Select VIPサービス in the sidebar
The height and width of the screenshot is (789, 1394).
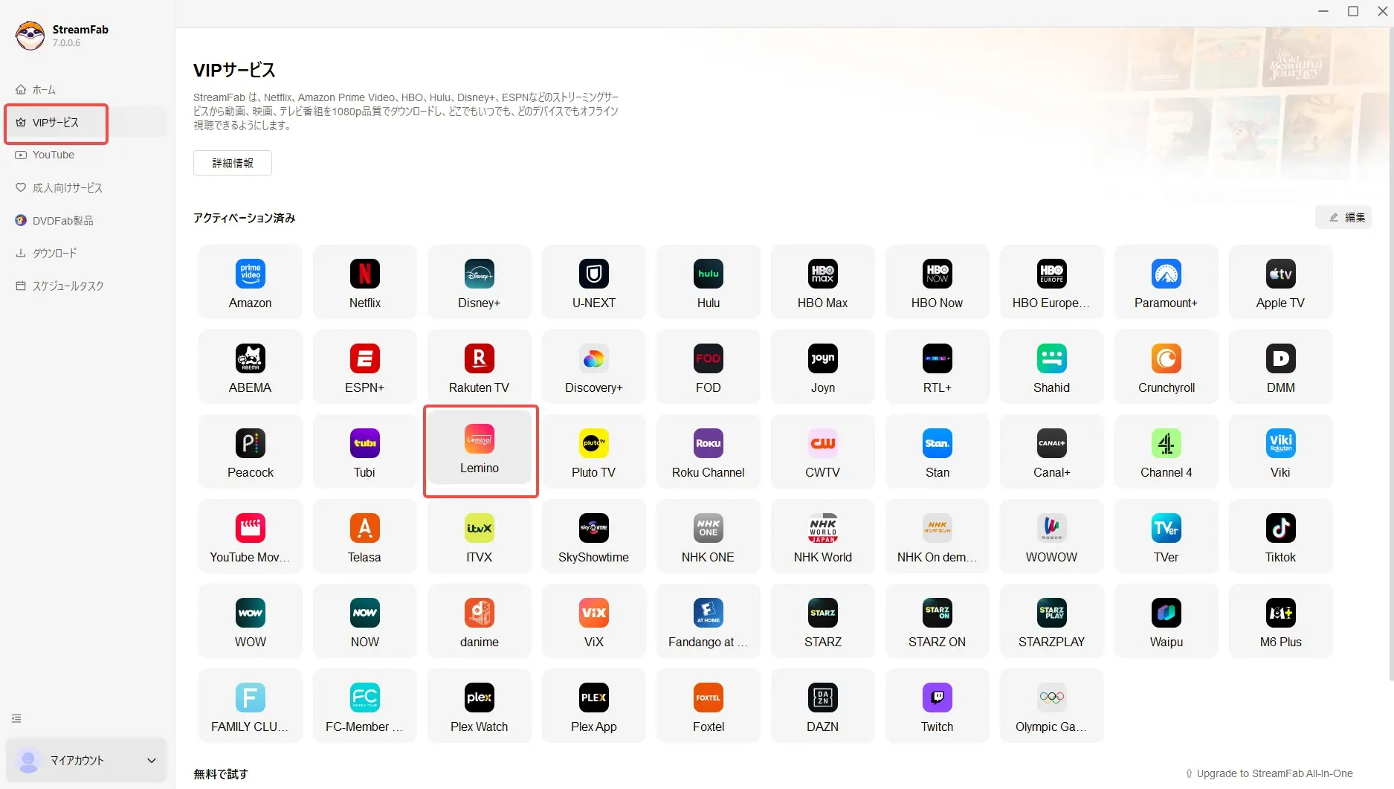86,122
